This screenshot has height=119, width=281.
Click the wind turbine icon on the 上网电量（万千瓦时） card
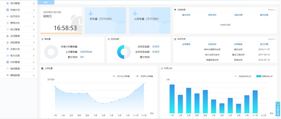pos(135,13)
